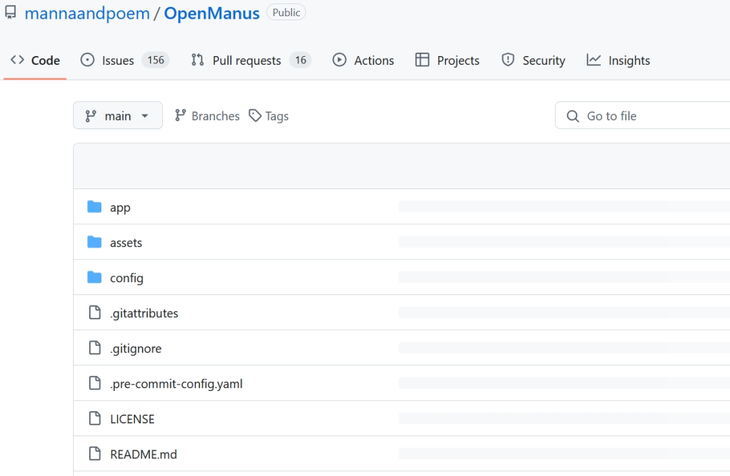
Task: Click the Branches git-branch icon
Action: [180, 115]
